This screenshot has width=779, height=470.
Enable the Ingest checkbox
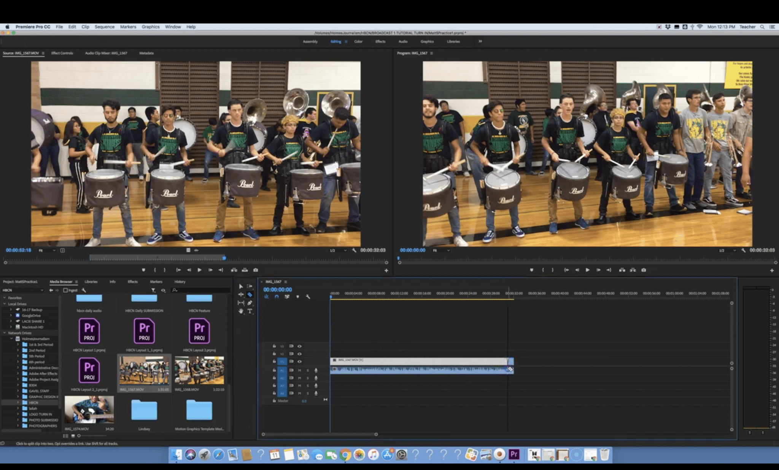click(x=65, y=290)
